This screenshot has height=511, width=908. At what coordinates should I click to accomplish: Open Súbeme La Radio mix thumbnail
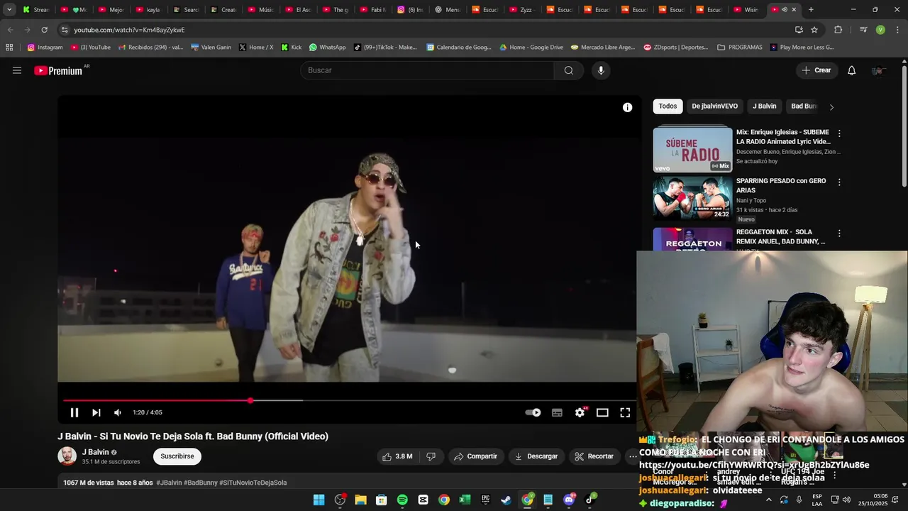(692, 150)
